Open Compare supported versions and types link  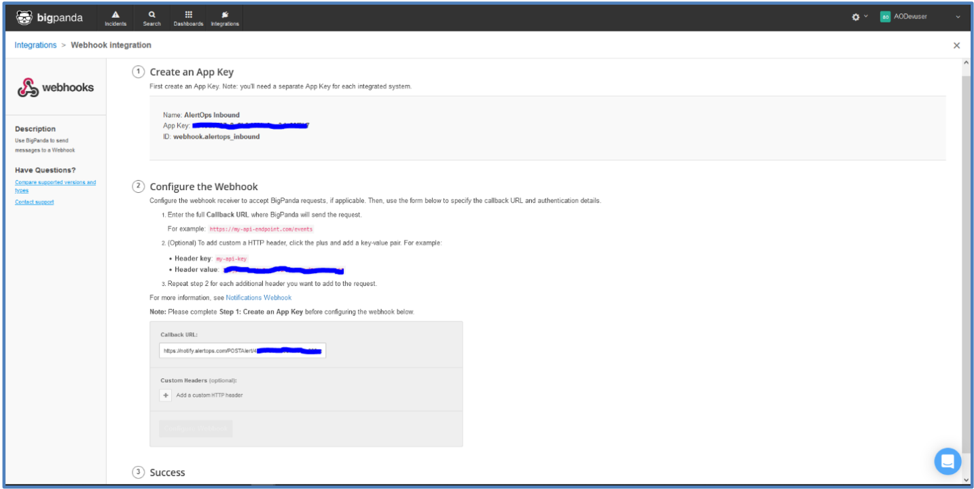(x=55, y=186)
